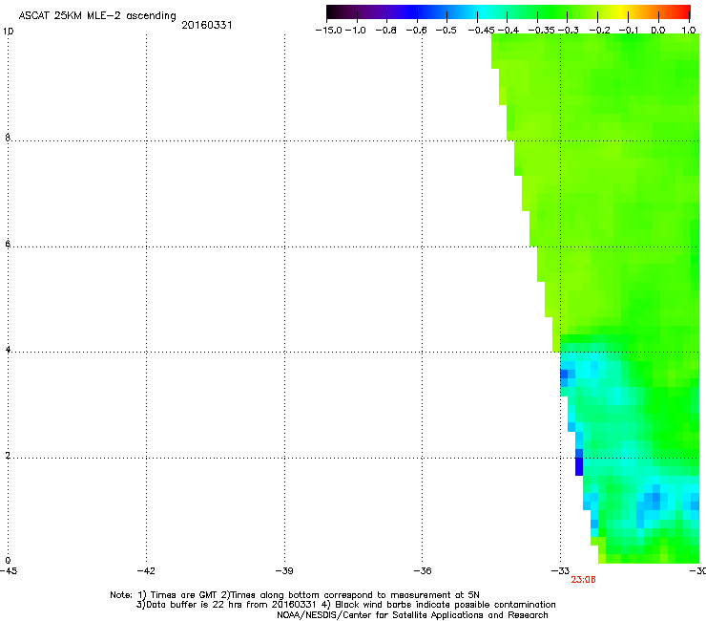The width and height of the screenshot is (706, 621).
Task: Click the longitude label -33
Action: pyautogui.click(x=560, y=571)
